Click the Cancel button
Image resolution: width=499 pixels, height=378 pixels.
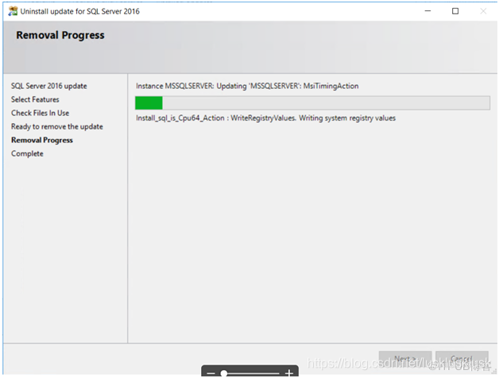tap(462, 359)
